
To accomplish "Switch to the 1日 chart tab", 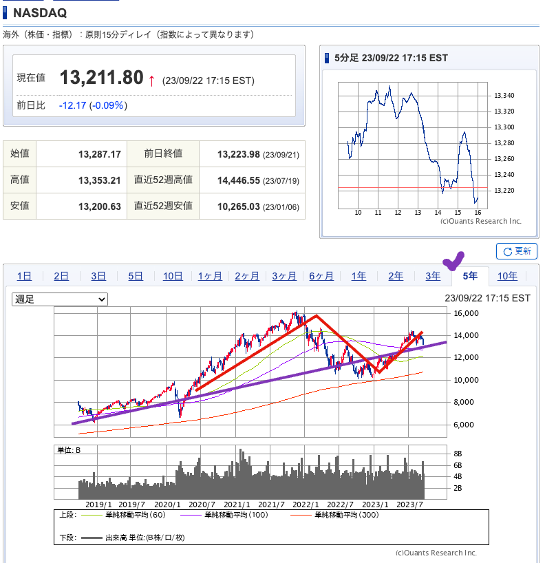I will click(24, 276).
